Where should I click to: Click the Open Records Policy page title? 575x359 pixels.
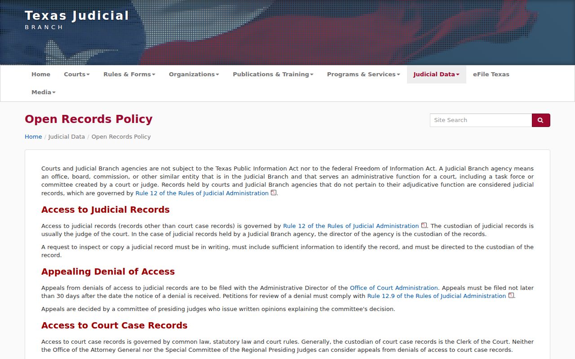(88, 119)
